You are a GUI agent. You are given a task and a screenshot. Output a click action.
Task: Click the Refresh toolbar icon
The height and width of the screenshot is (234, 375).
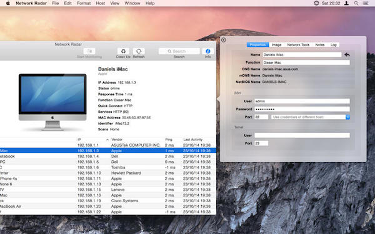(x=139, y=51)
